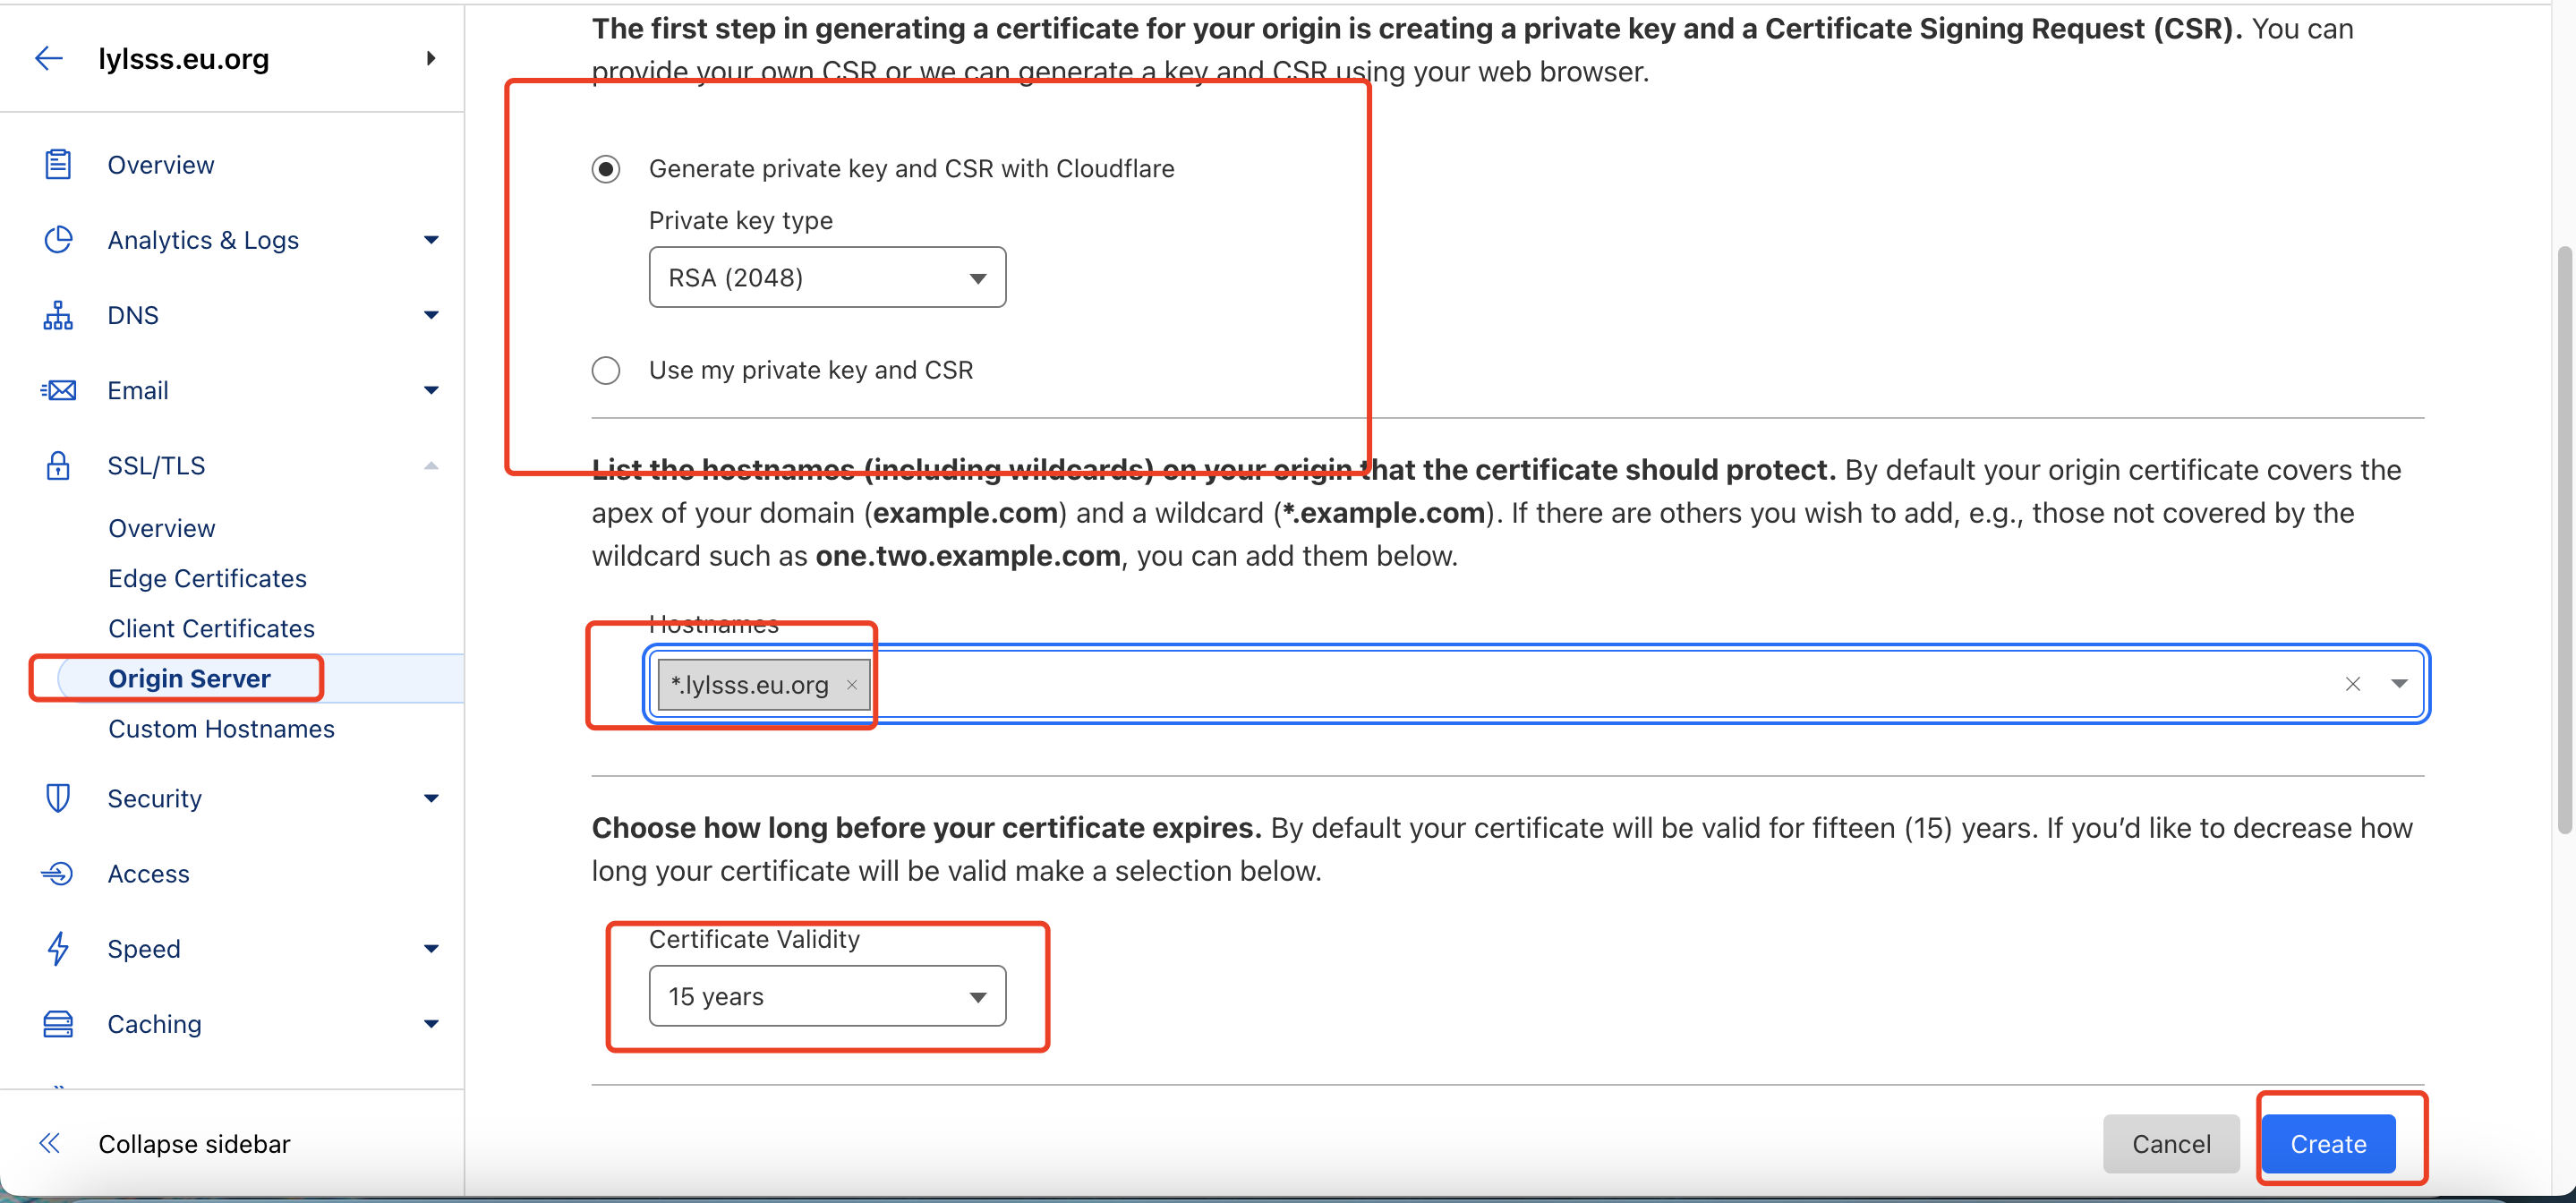Image resolution: width=2576 pixels, height=1203 pixels.
Task: Click the Cancel button
Action: pyautogui.click(x=2171, y=1144)
